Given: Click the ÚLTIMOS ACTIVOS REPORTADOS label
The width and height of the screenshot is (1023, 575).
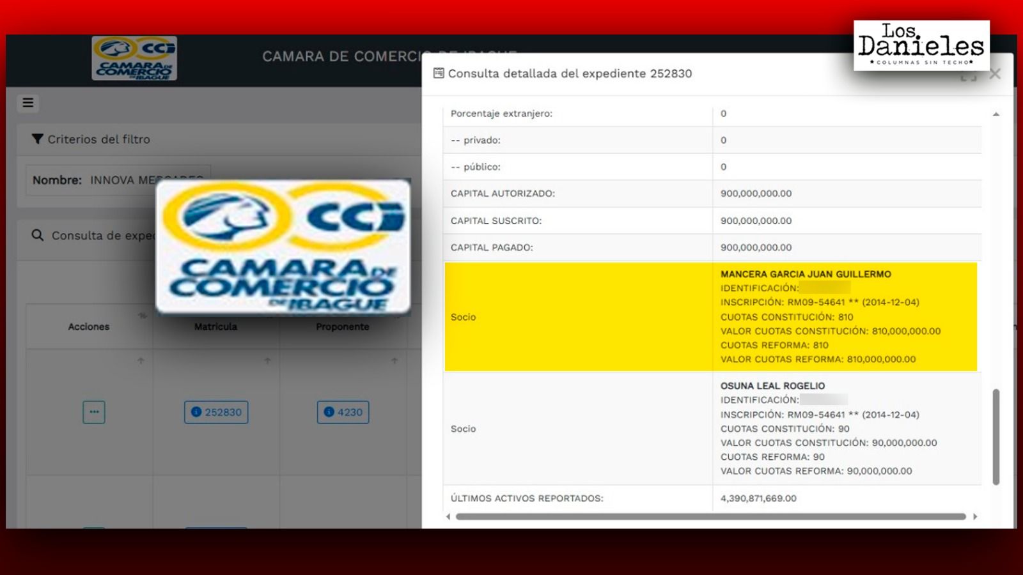Looking at the screenshot, I should tap(527, 498).
